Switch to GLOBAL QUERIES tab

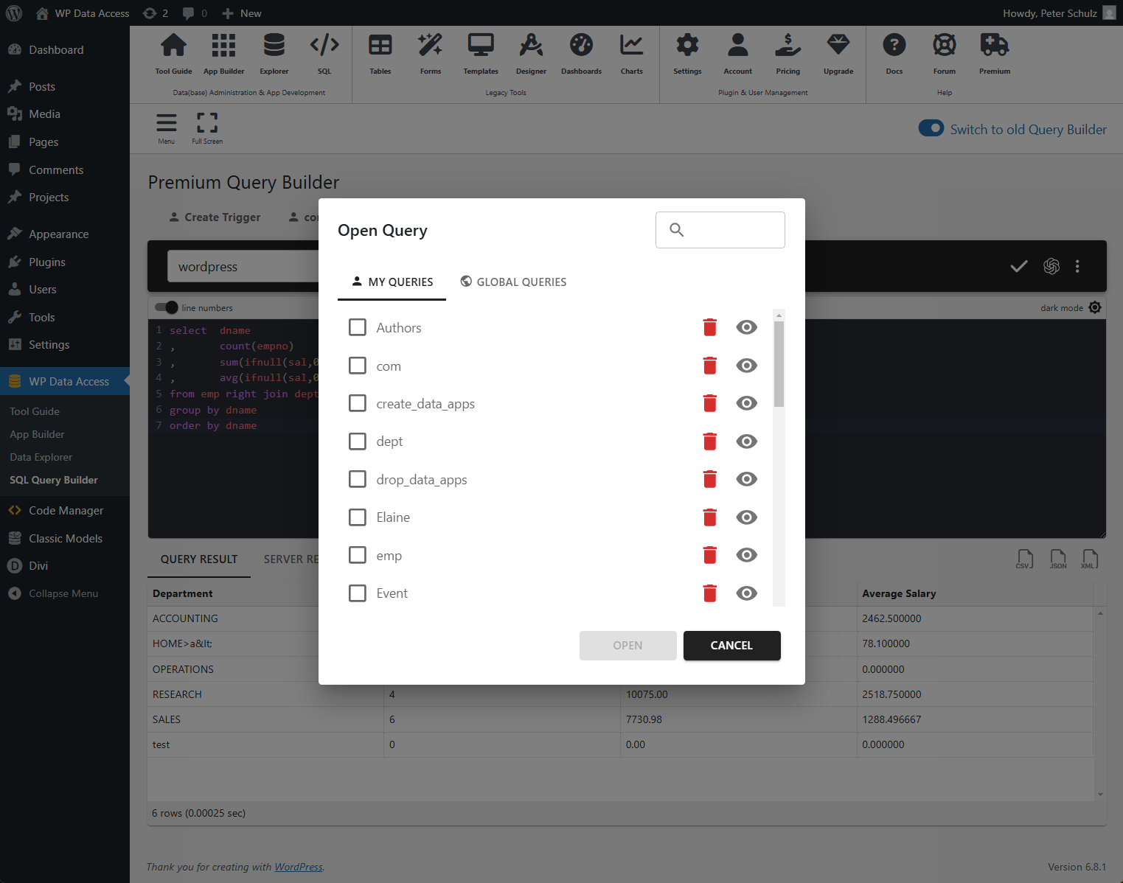[x=513, y=282]
